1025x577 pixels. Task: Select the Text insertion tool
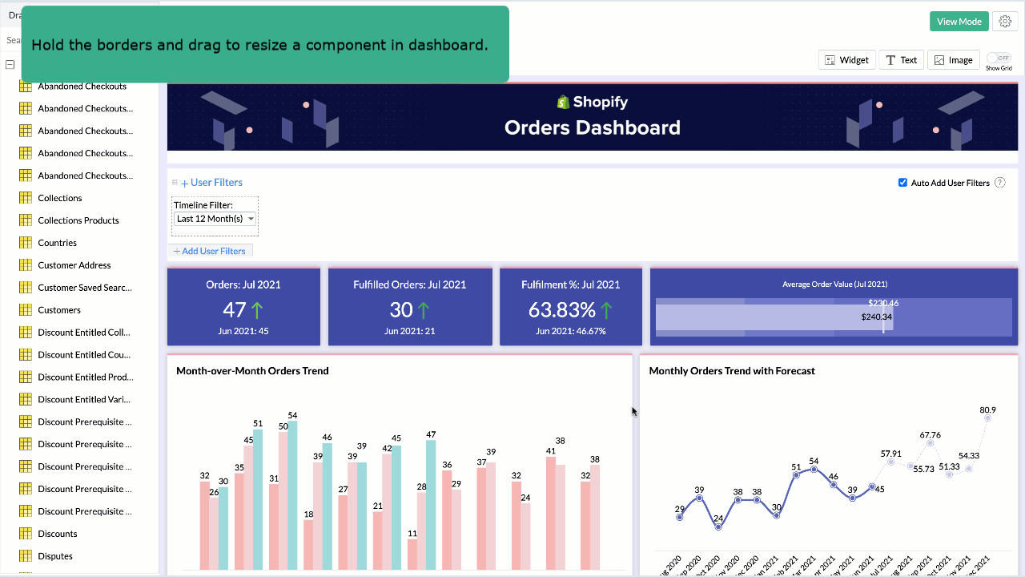click(x=901, y=59)
